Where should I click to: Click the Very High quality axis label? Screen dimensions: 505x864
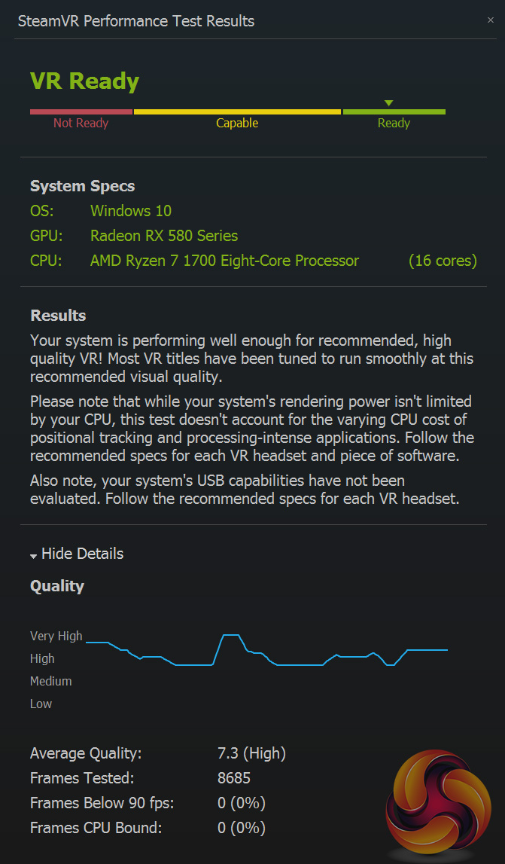[x=56, y=636]
